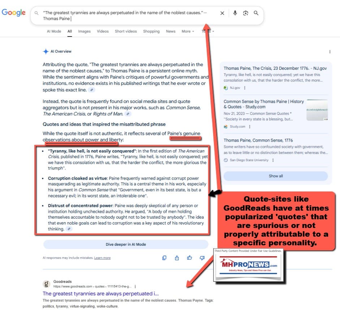Click the goodreads.com quotes URL breadcrumb
The image size is (340, 310).
point(92,287)
